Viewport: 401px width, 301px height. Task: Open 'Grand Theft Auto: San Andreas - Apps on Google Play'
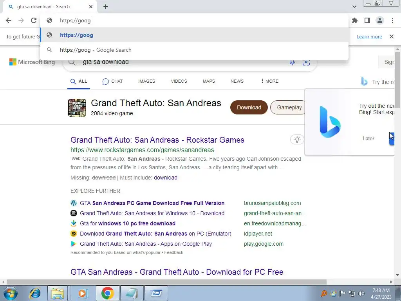click(146, 244)
